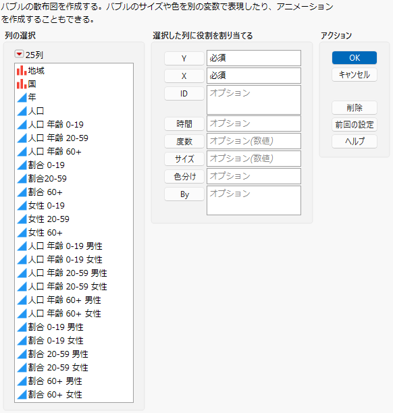Assign selection to the Y role
Viewport: 393px width, 413px height.
click(x=184, y=58)
